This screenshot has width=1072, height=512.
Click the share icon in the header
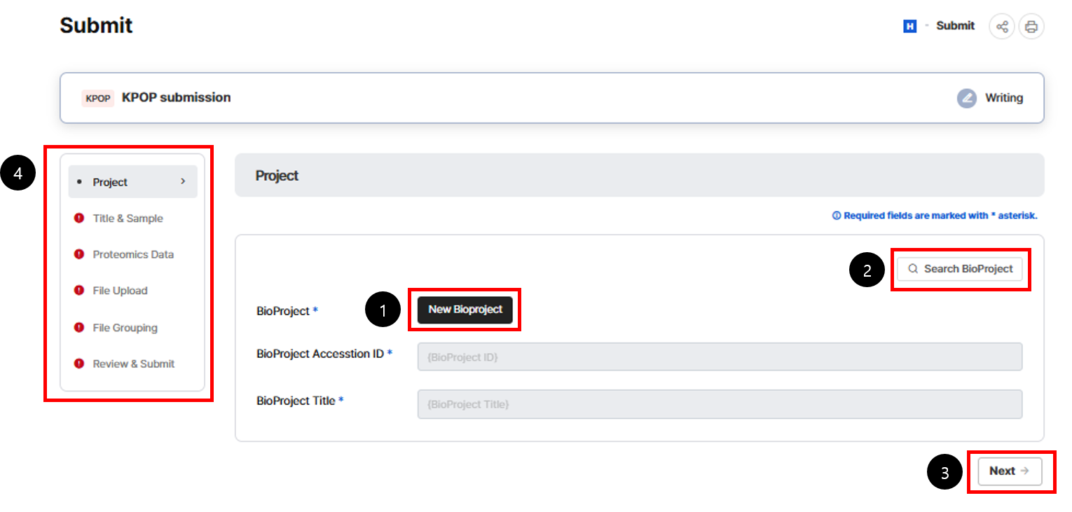coord(1002,27)
